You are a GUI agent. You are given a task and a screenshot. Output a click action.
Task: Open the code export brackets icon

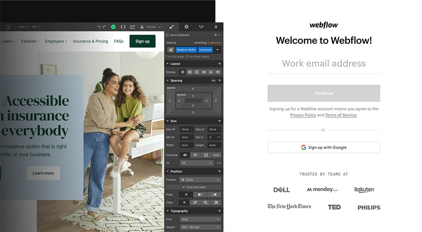tap(123, 27)
